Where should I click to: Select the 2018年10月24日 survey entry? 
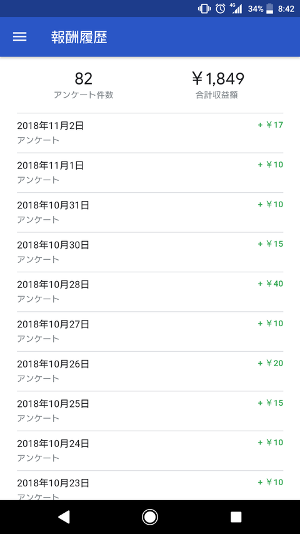[150, 451]
